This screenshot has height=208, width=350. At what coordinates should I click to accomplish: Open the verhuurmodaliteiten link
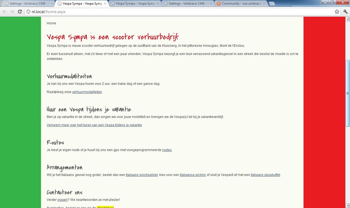(87, 92)
